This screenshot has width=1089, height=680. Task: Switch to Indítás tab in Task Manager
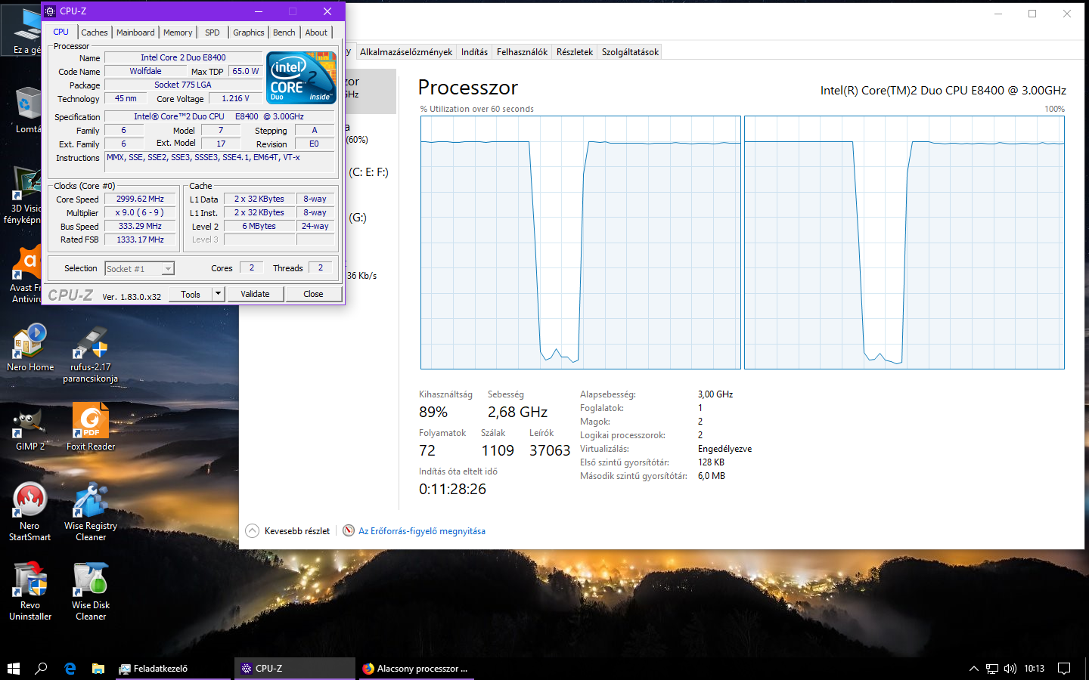click(474, 52)
